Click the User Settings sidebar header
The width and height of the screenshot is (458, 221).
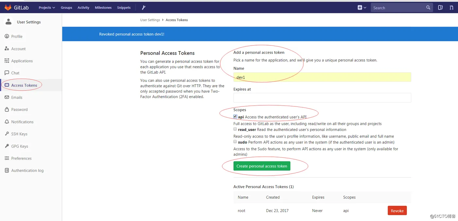[x=29, y=22]
